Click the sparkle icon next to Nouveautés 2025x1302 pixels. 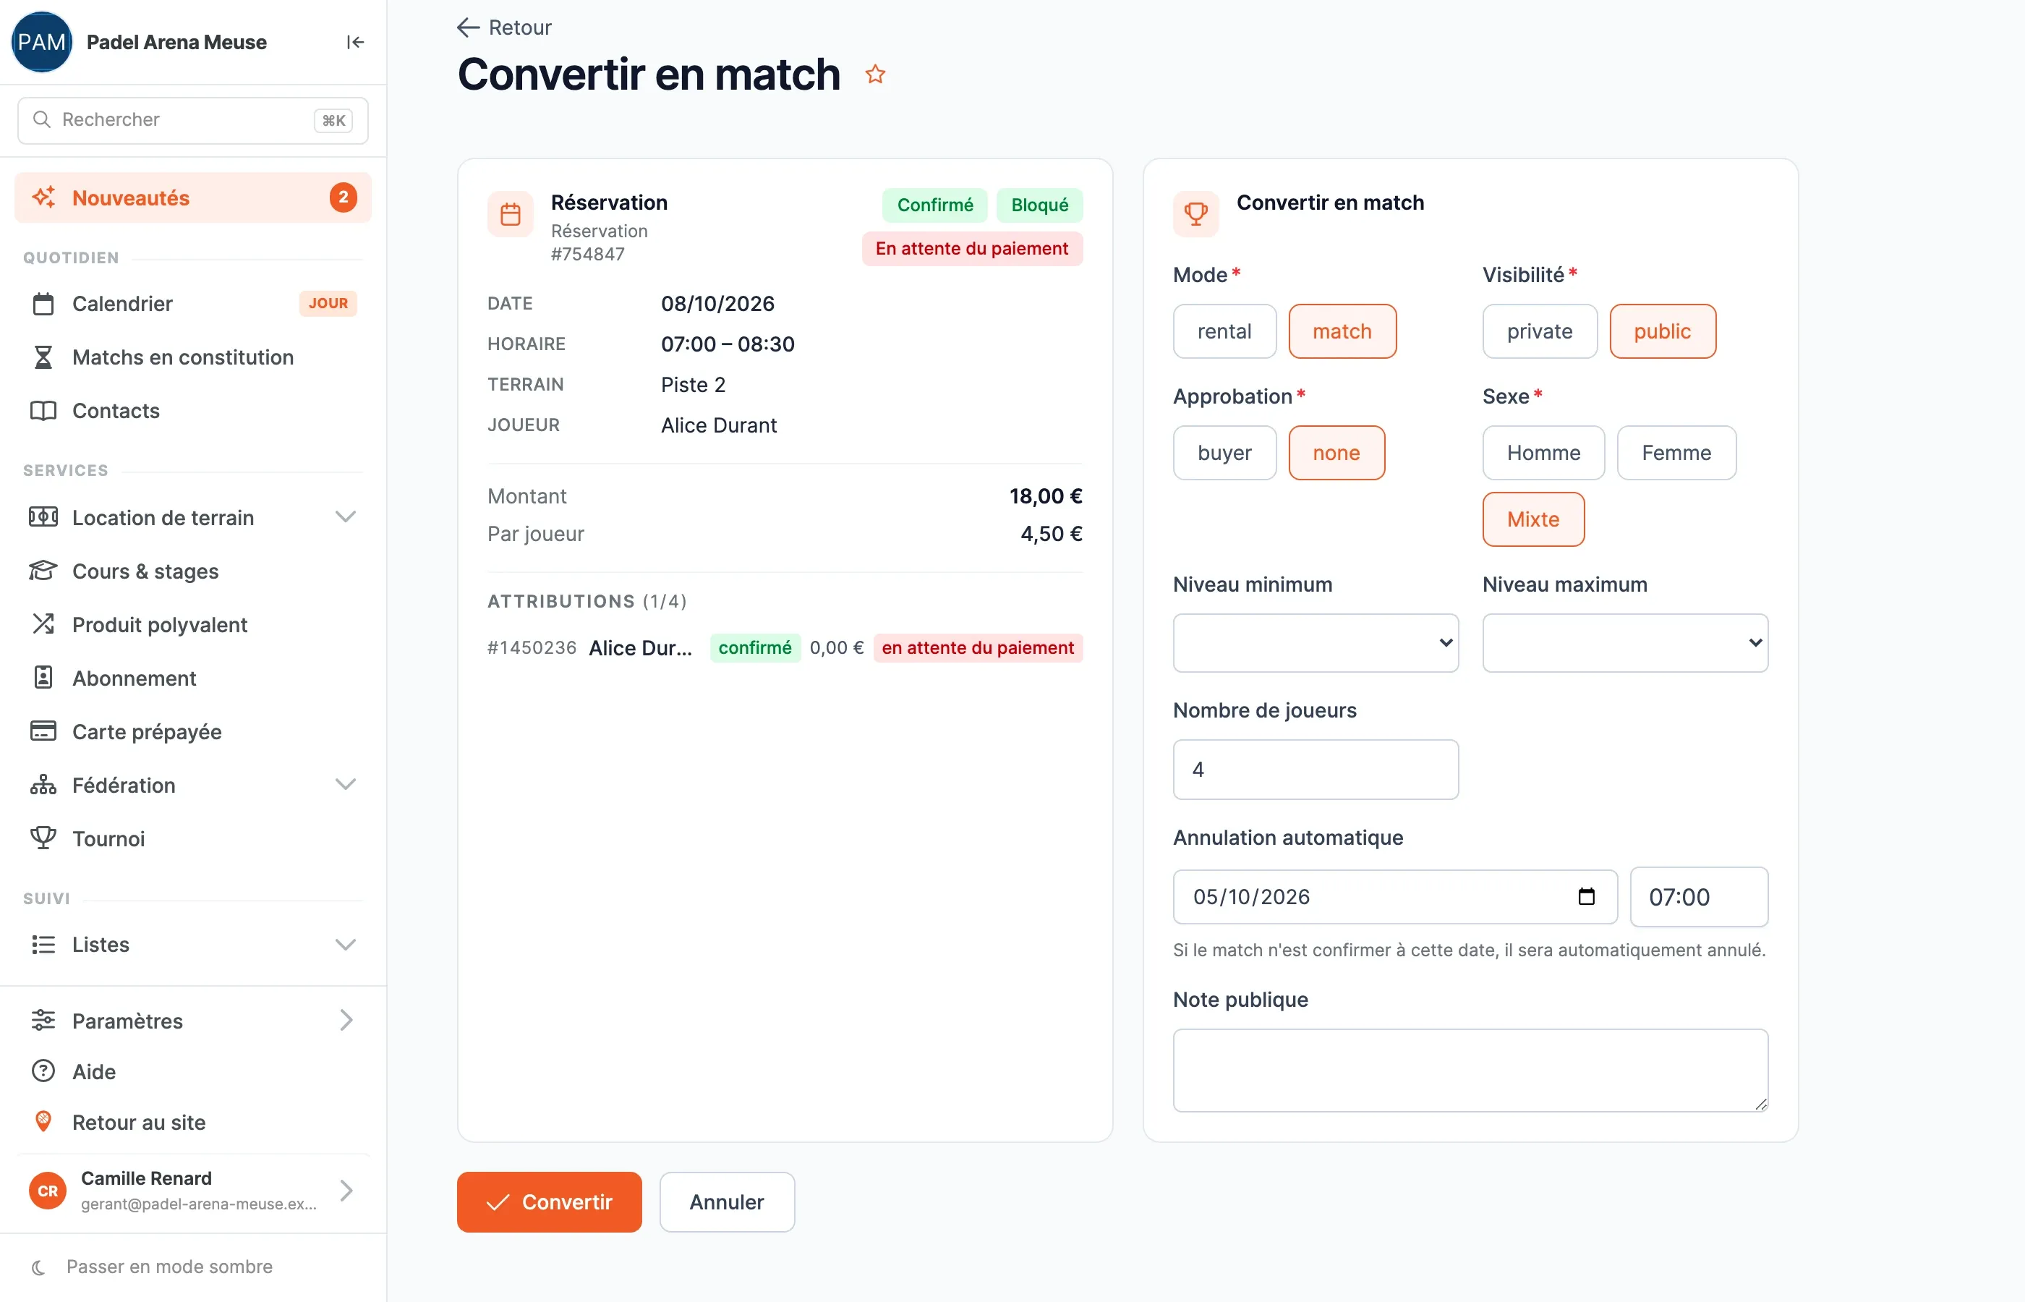tap(43, 197)
